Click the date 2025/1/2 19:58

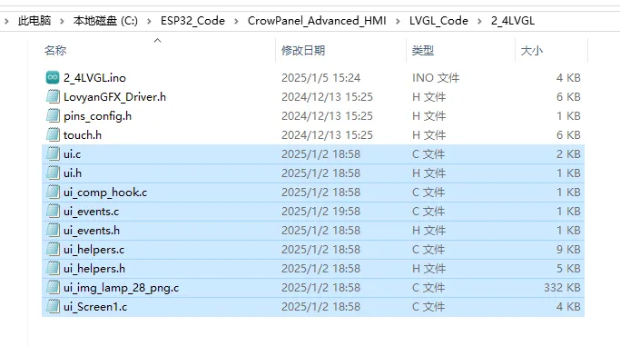pos(320,212)
